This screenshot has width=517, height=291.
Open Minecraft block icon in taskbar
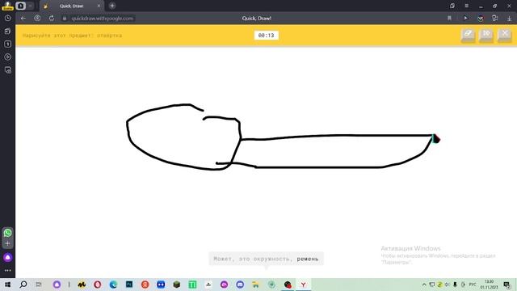tap(176, 285)
